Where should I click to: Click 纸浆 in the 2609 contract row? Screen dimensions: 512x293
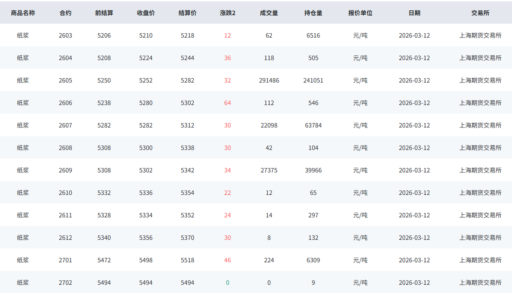[x=23, y=170]
